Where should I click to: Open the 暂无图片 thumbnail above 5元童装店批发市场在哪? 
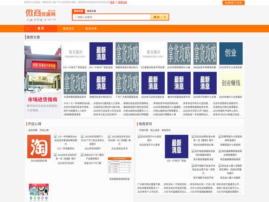(153, 53)
